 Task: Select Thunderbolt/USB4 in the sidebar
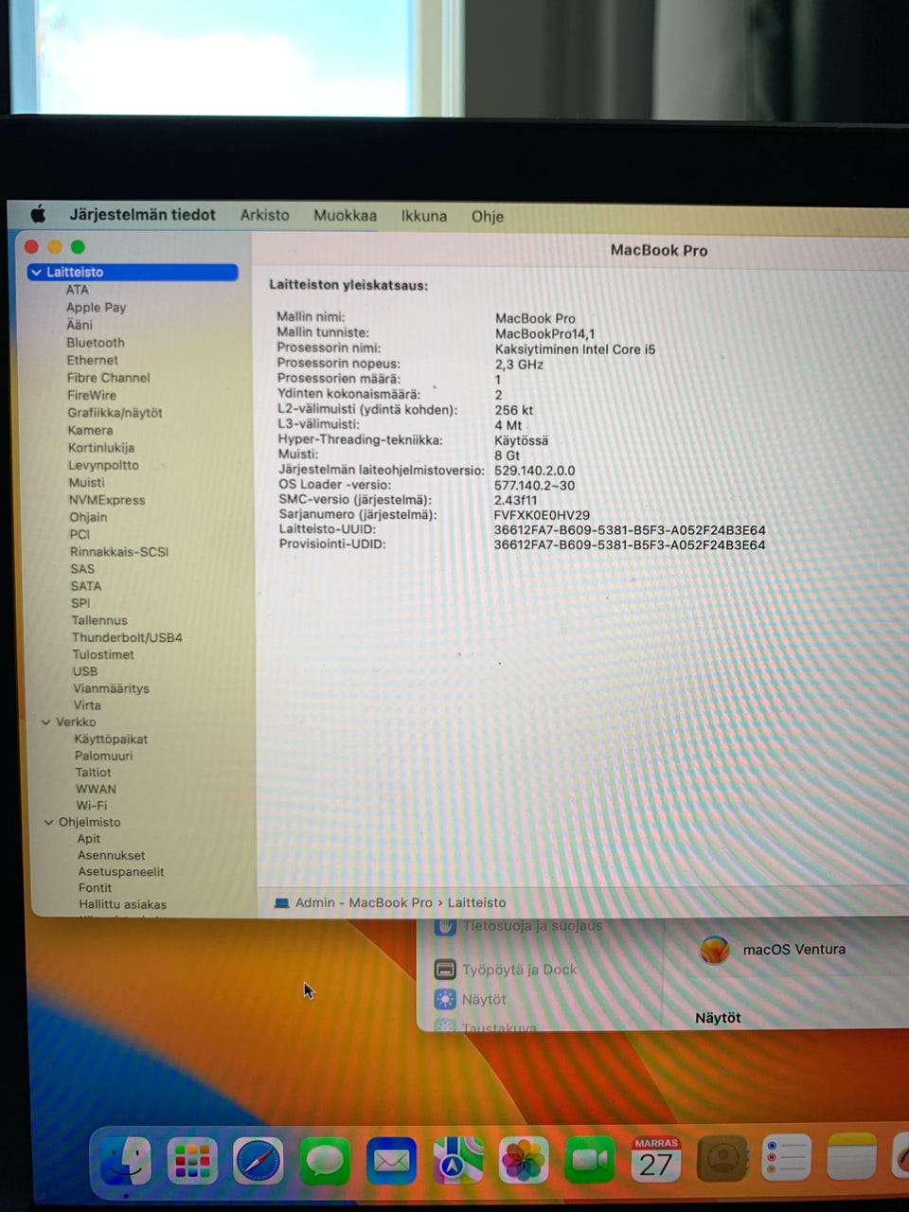[127, 637]
